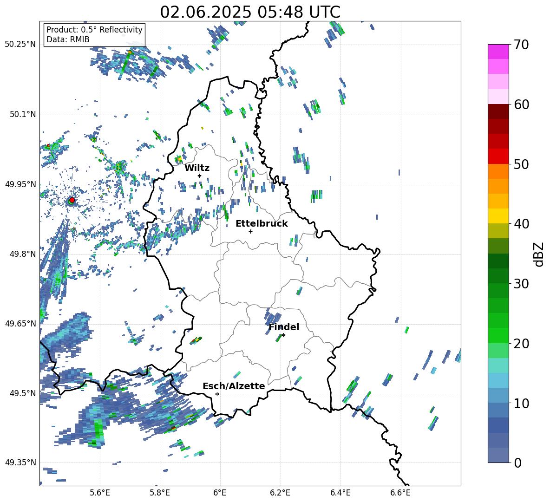The height and width of the screenshot is (502, 550).
Task: Click the 49.95°N latitude tick label
Action: (20, 184)
